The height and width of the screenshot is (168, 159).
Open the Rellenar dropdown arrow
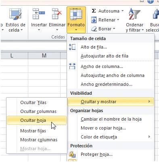[118, 20]
